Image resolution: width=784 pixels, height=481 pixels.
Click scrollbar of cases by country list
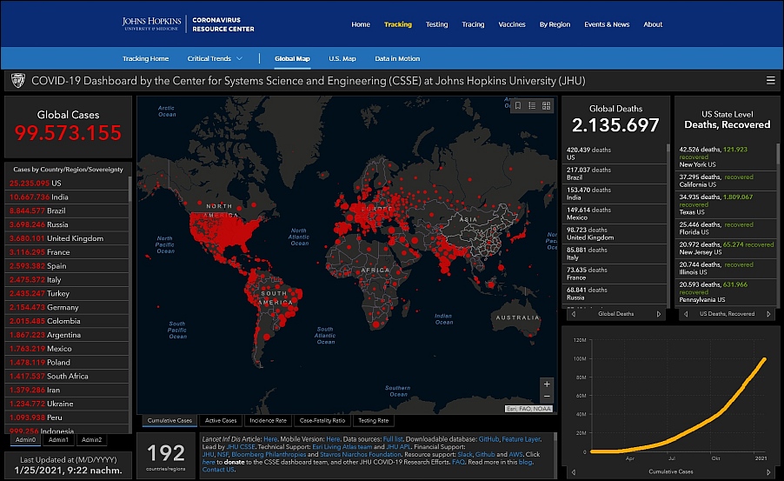tap(130, 190)
